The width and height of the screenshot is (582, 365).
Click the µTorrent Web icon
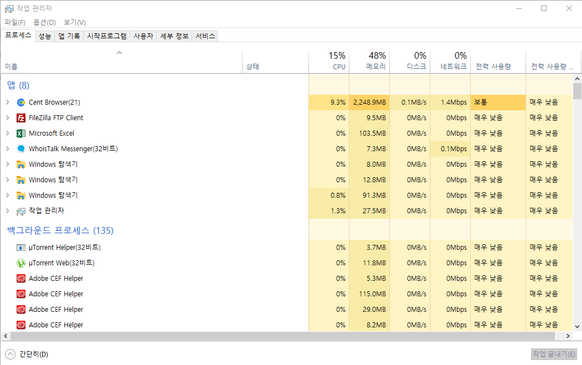tap(21, 263)
